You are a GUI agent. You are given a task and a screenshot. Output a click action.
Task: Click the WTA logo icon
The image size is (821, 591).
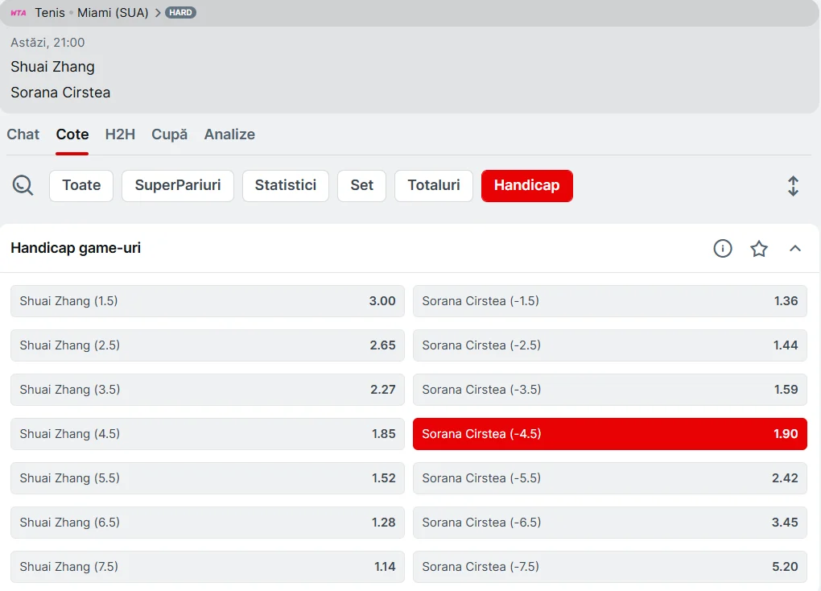point(19,13)
